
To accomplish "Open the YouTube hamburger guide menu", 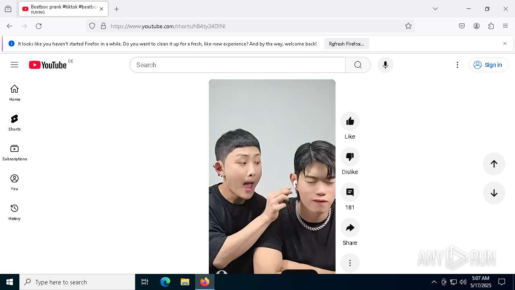I will pos(14,65).
